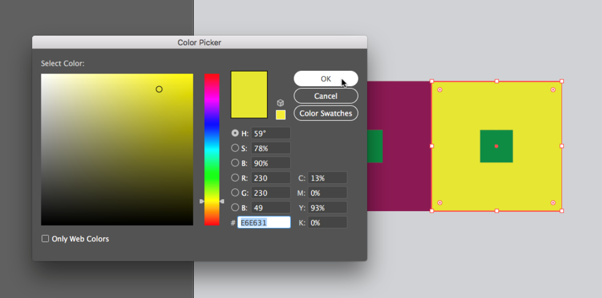Select the H hue radio button

coord(235,133)
